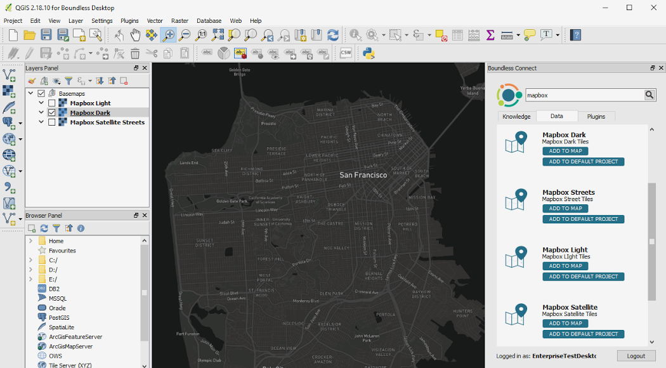Click Add Raster Layer checkerboard icon
The image size is (666, 368).
[x=9, y=91]
